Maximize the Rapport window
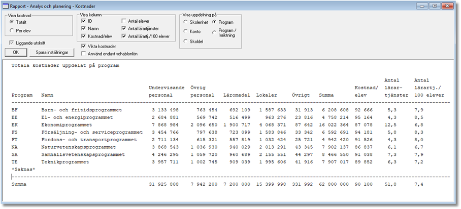The width and height of the screenshot is (461, 209). point(436,6)
